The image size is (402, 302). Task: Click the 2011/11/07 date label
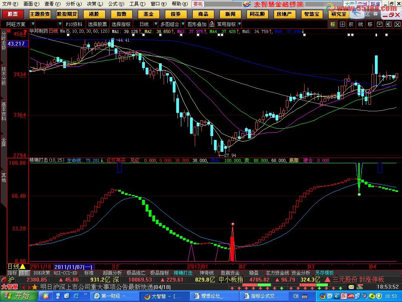click(x=73, y=267)
